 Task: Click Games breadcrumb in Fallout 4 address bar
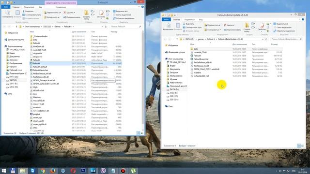pyautogui.click(x=57, y=27)
